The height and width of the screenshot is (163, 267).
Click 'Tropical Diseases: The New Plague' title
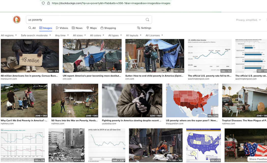click(x=244, y=120)
